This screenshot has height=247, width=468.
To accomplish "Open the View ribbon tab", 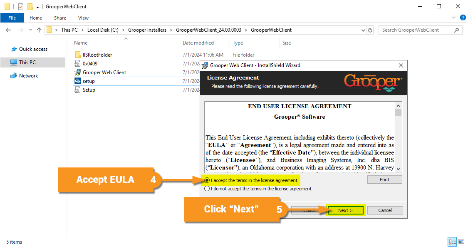I will pyautogui.click(x=83, y=18).
